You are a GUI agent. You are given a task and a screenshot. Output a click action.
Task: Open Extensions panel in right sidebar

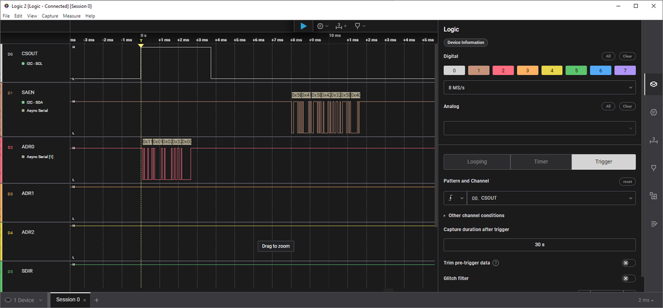click(x=653, y=195)
